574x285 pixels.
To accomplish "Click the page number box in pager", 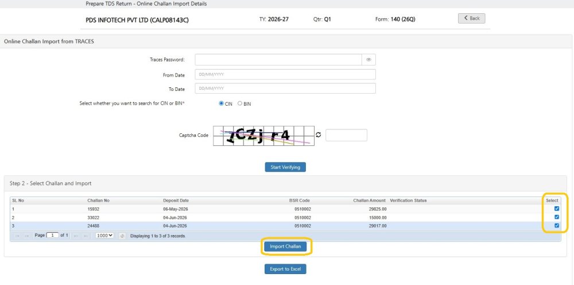I will [52, 236].
